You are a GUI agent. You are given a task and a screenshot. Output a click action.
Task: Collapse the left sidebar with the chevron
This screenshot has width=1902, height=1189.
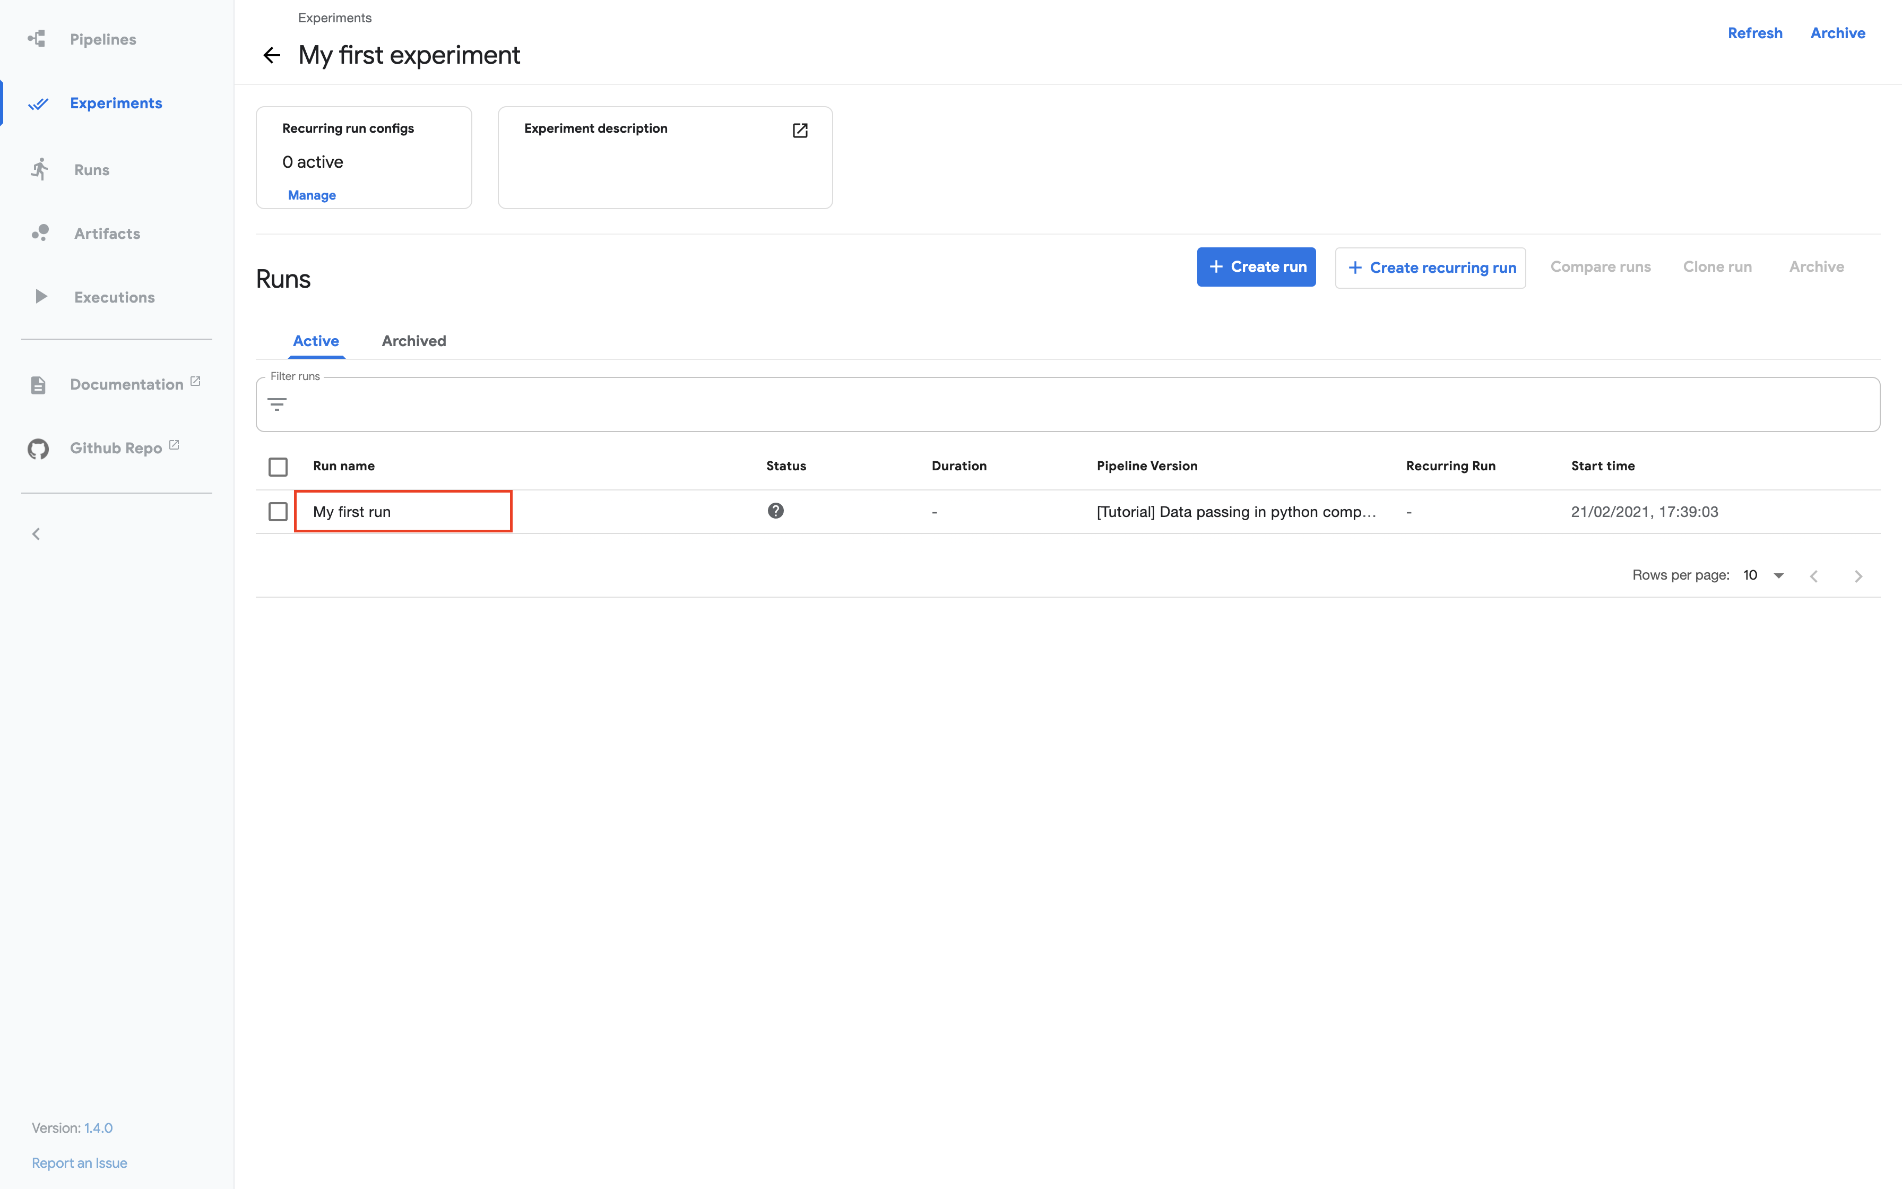click(x=36, y=533)
